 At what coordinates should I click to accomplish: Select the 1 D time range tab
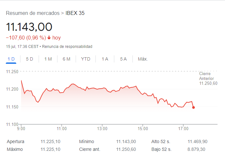(11, 59)
